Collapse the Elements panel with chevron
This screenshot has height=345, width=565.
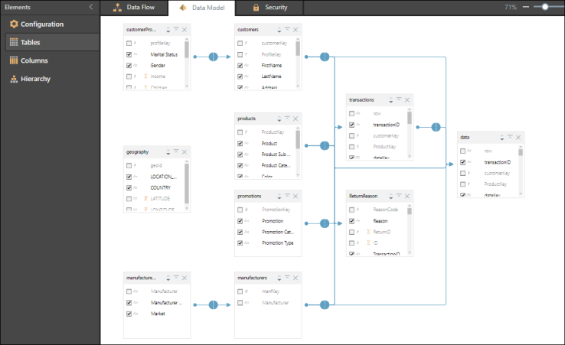91,7
